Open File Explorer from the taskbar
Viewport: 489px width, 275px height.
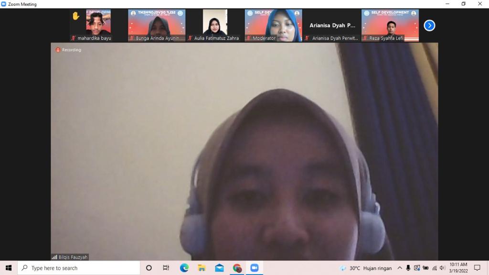(x=202, y=268)
